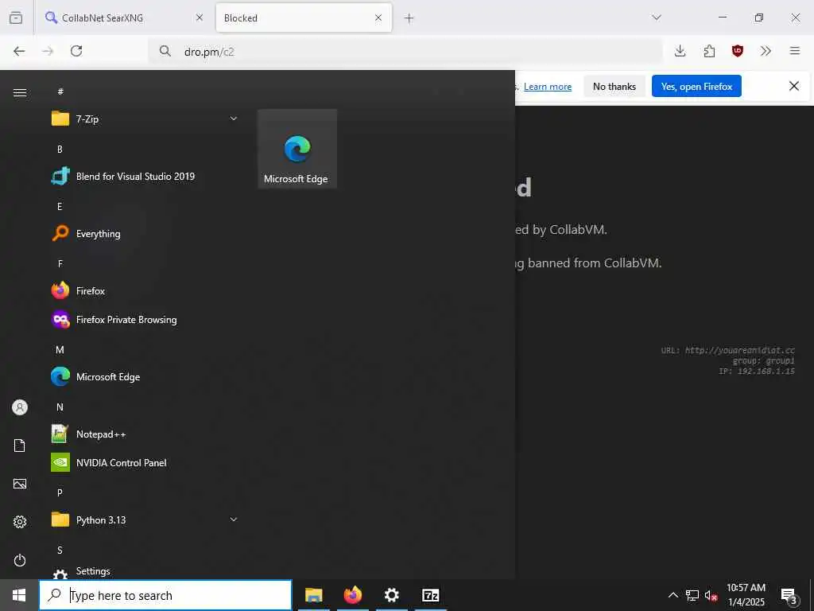Jump to letter B section header
The image size is (814, 611).
pyautogui.click(x=60, y=149)
